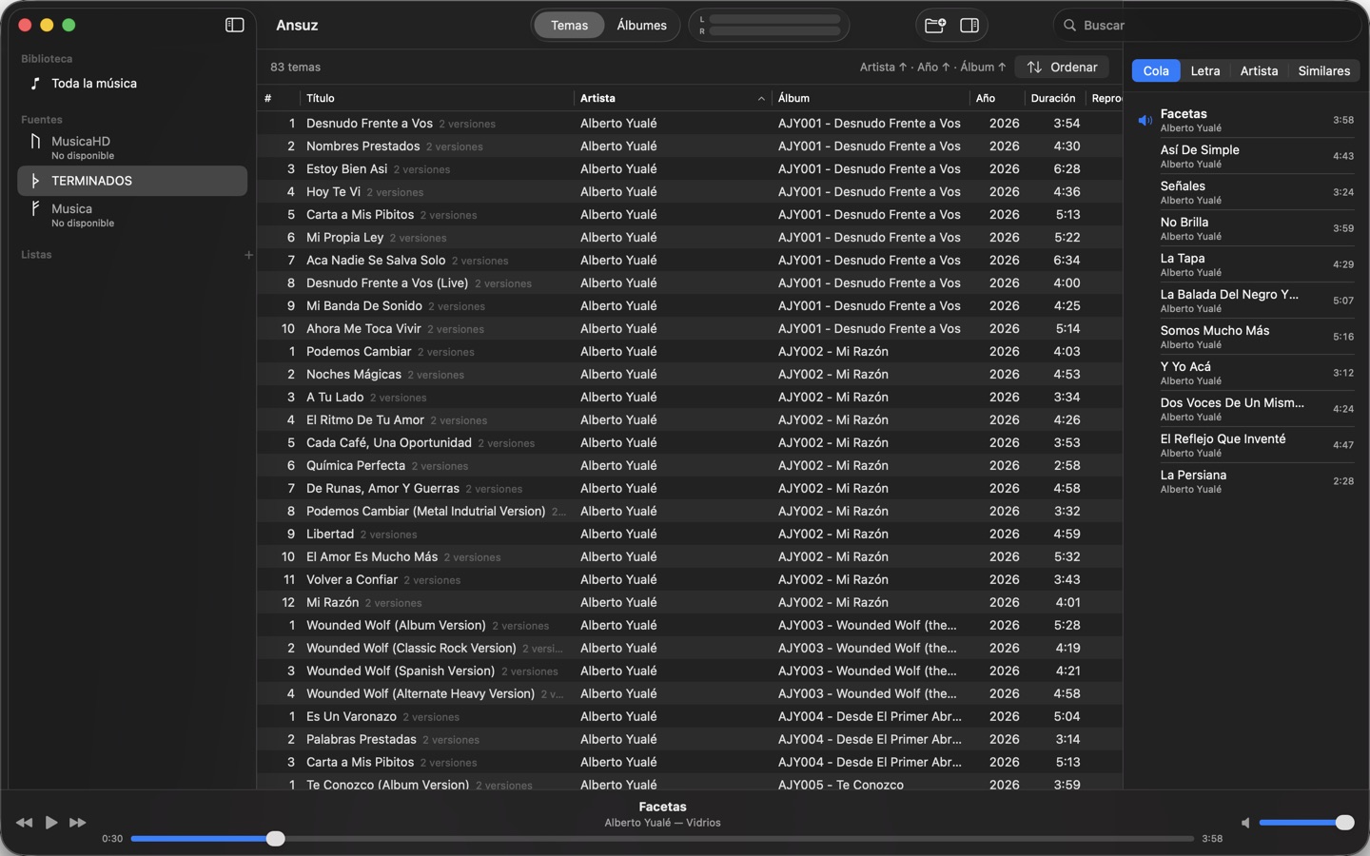
Task: Add a new list with plus icon
Action: point(248,255)
